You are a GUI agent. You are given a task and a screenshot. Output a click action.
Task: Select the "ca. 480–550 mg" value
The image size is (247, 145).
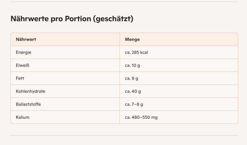pyautogui.click(x=141, y=117)
